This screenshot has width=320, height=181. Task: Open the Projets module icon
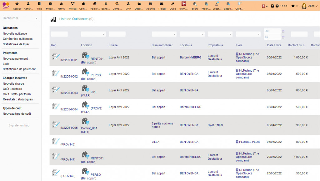pos(72,4)
